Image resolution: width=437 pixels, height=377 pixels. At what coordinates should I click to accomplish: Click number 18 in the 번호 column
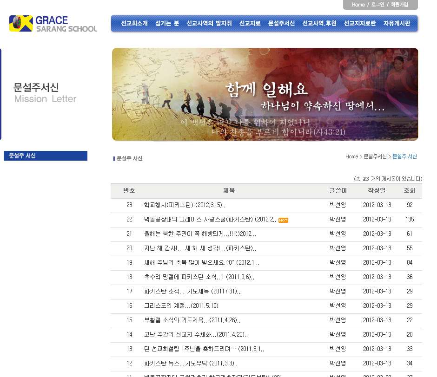pos(129,277)
